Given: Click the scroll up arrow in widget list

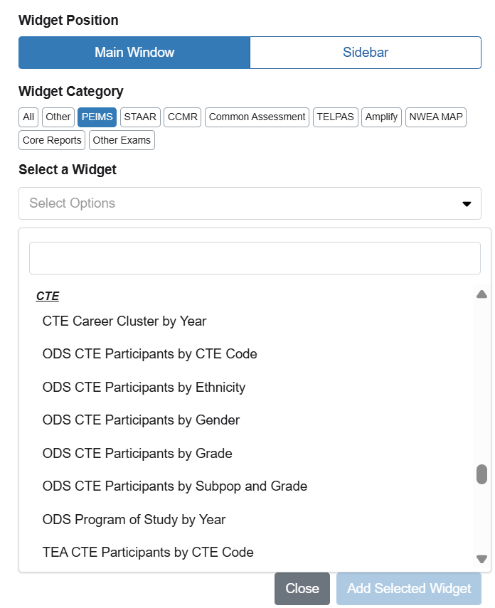Looking at the screenshot, I should [481, 294].
